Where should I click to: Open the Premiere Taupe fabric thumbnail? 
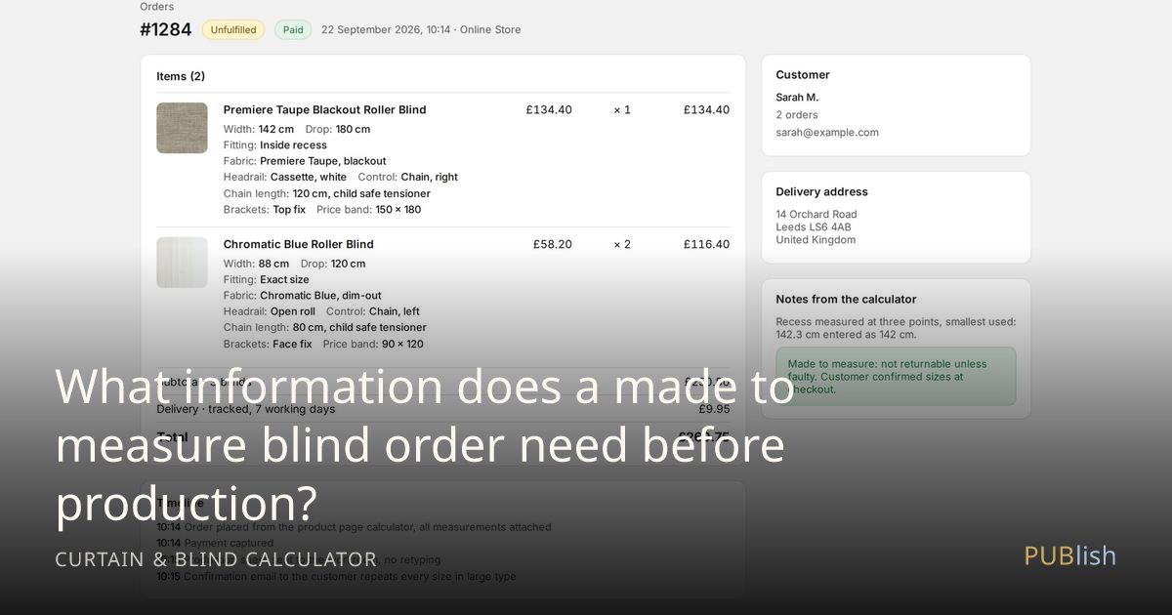click(182, 128)
